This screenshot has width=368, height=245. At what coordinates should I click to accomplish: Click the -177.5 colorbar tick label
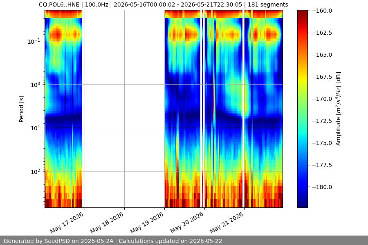tap(322, 165)
